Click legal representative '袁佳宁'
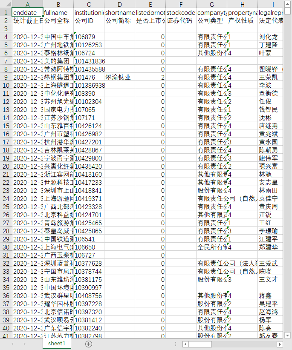292x350 pixels. [x=270, y=199]
